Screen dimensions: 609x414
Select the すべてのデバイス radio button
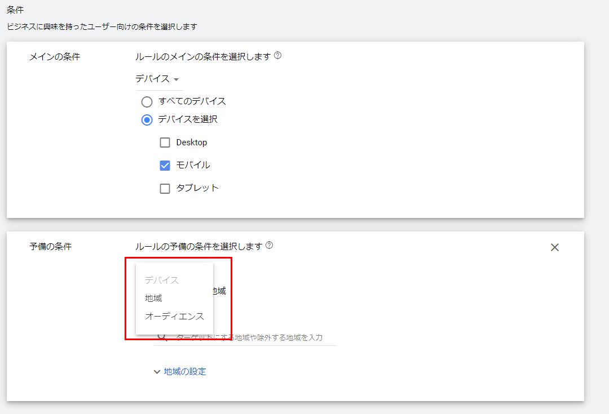click(x=147, y=102)
